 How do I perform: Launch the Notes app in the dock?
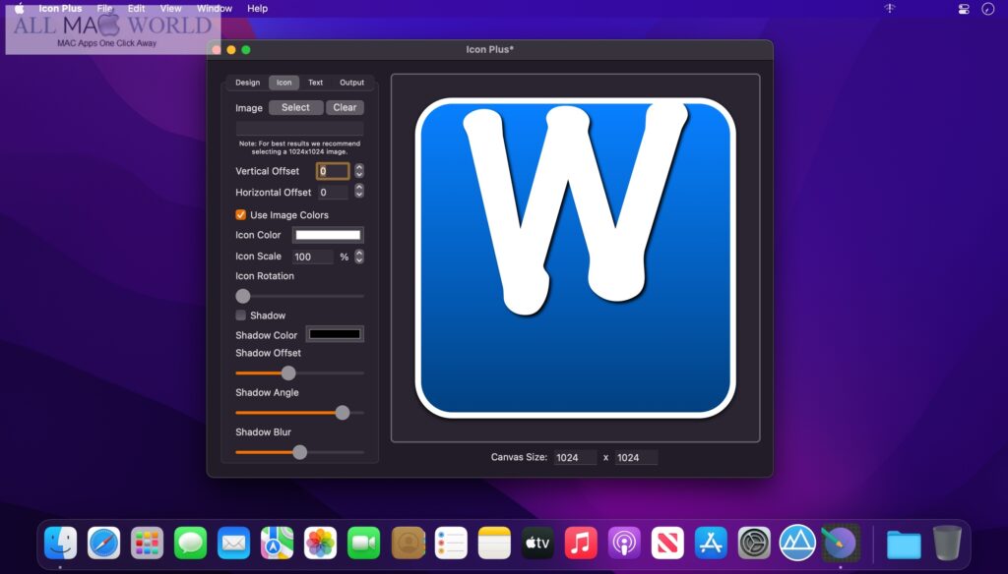(x=494, y=544)
